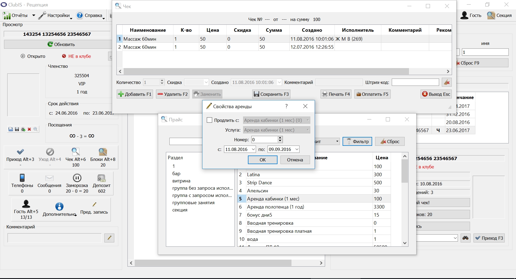516x279 pixels.
Task: Select бар in the Раздел tree
Action: [176, 174]
